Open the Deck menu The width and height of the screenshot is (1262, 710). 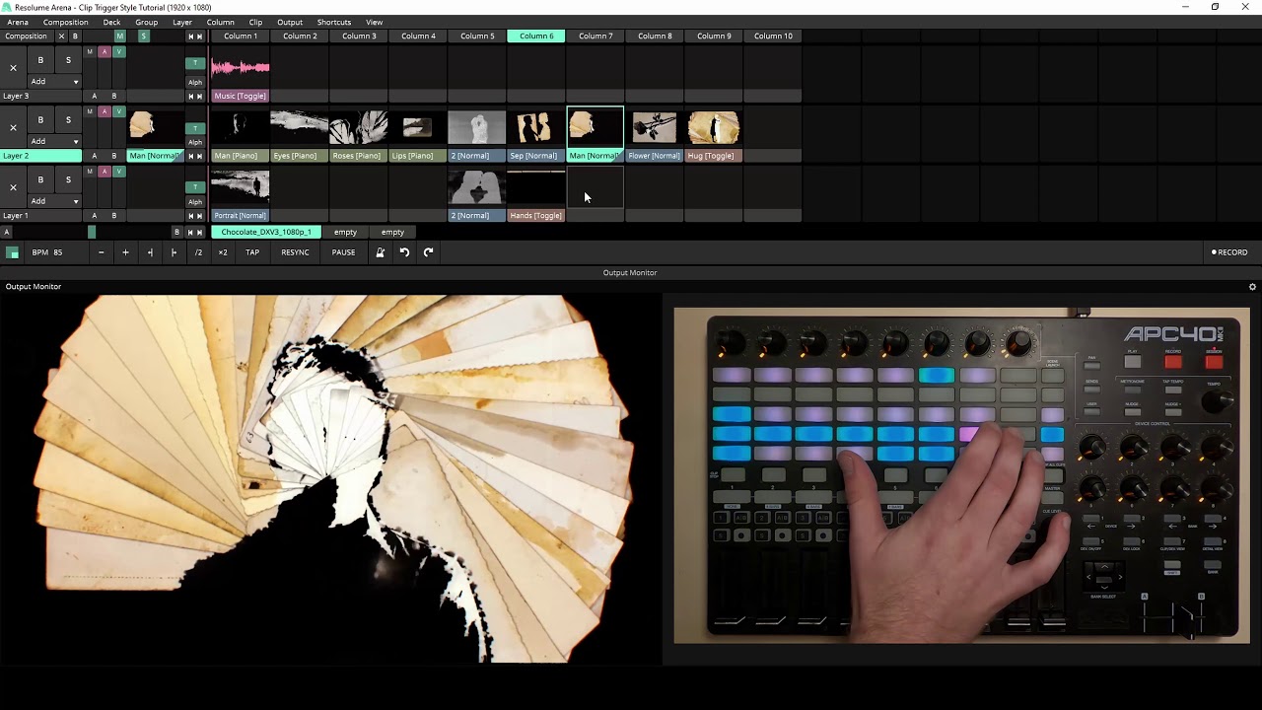(111, 22)
